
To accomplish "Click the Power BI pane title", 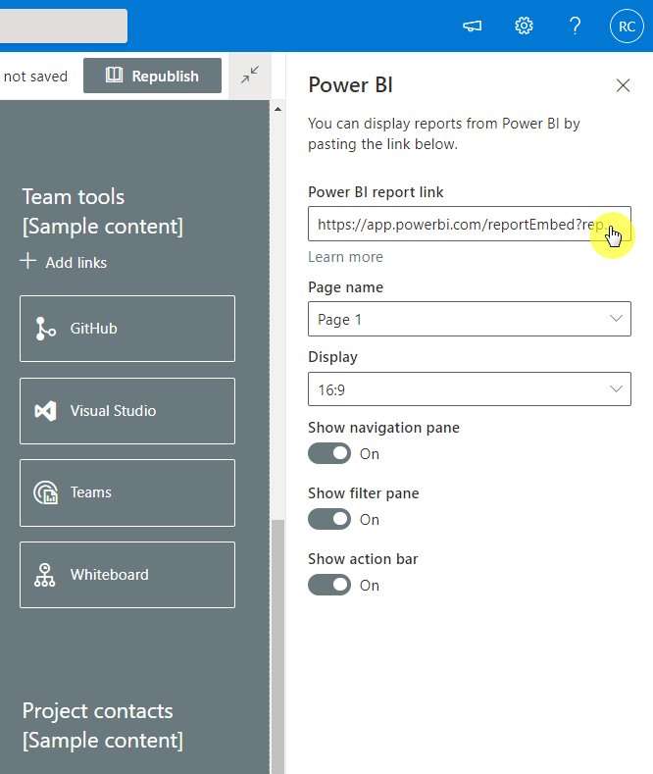I will [351, 85].
